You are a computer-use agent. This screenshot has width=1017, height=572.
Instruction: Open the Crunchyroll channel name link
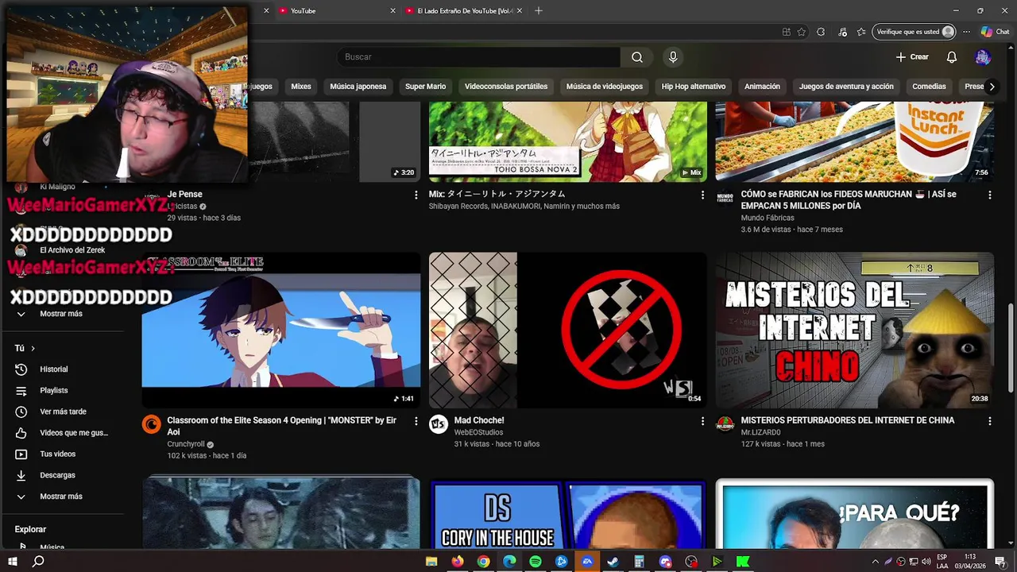click(186, 444)
